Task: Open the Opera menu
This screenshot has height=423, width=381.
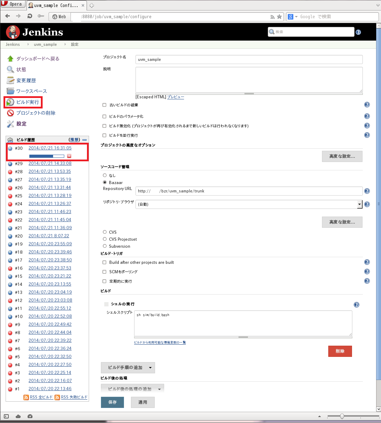Action: pyautogui.click(x=13, y=4)
